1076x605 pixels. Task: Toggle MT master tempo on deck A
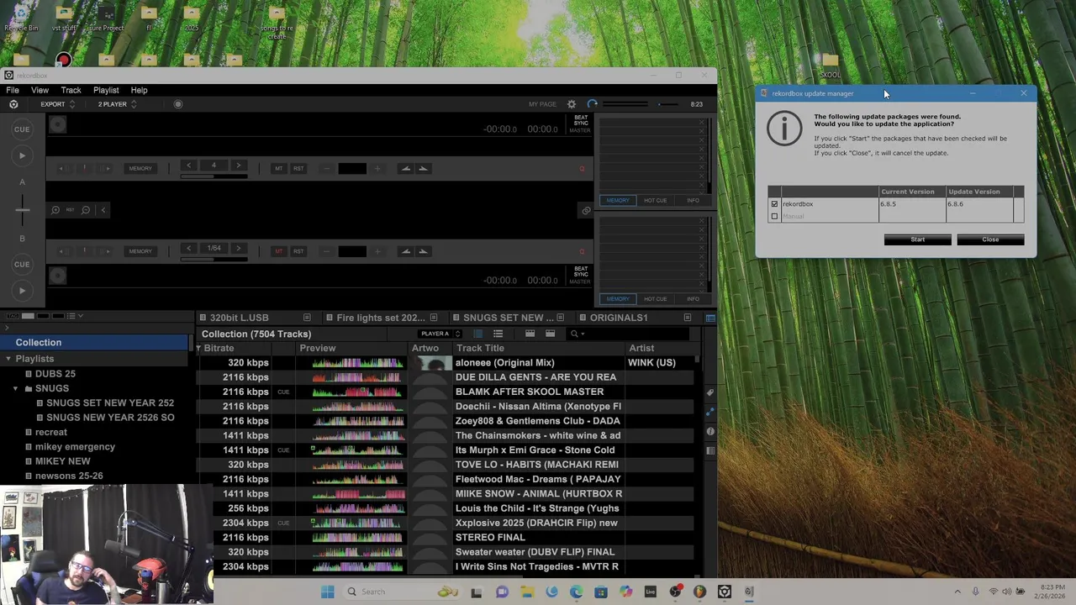point(278,169)
